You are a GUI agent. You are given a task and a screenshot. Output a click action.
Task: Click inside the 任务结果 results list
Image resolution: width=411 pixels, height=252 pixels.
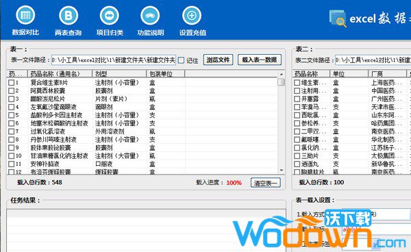coord(146,231)
